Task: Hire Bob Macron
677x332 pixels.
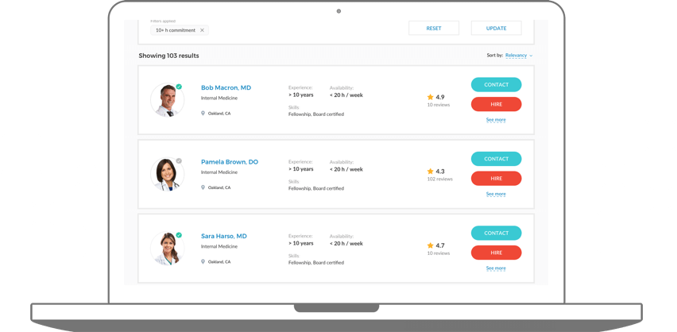Action: click(x=496, y=104)
